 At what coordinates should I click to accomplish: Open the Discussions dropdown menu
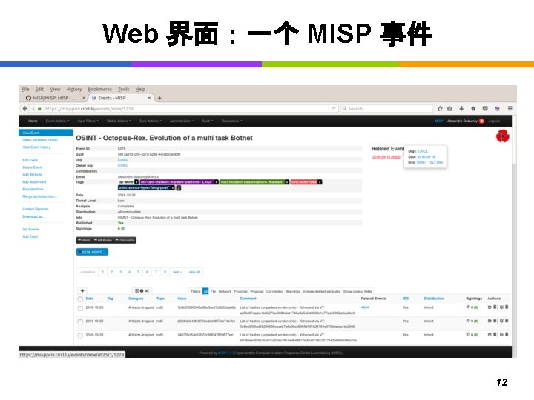(x=231, y=121)
